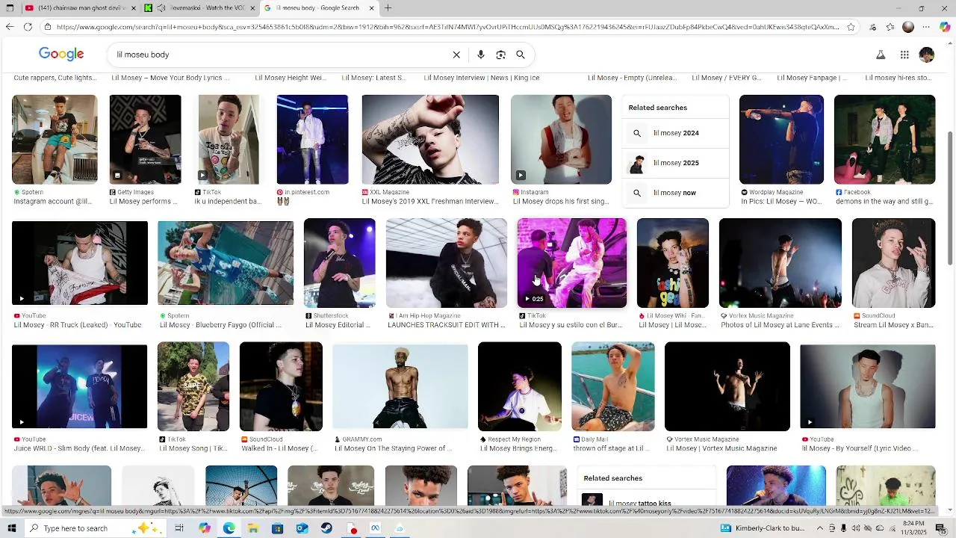Open the Daily Mail boat image thumbnail
Screen dimensions: 956x538
(613, 386)
